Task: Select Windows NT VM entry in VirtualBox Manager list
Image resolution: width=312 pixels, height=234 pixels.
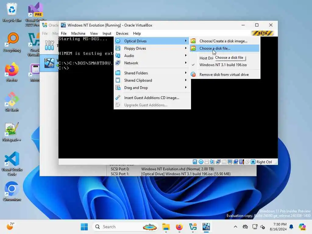Action: (49, 63)
